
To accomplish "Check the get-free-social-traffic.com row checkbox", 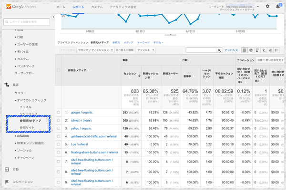I will pos(58,136).
